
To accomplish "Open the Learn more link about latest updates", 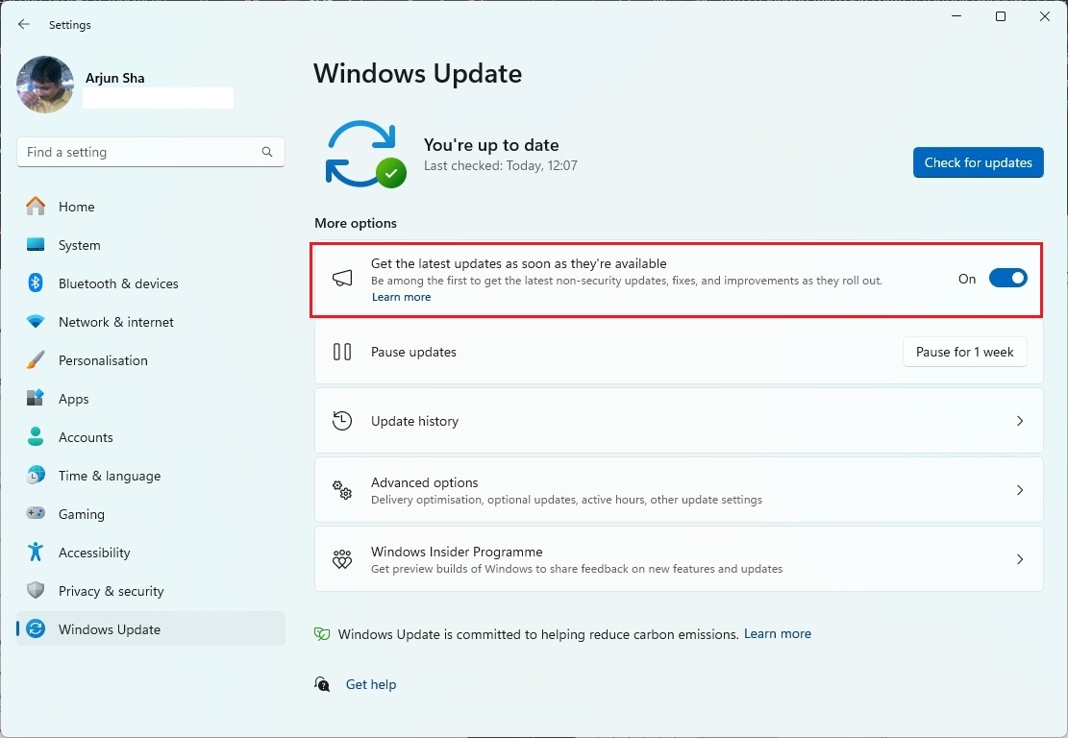I will [x=401, y=297].
